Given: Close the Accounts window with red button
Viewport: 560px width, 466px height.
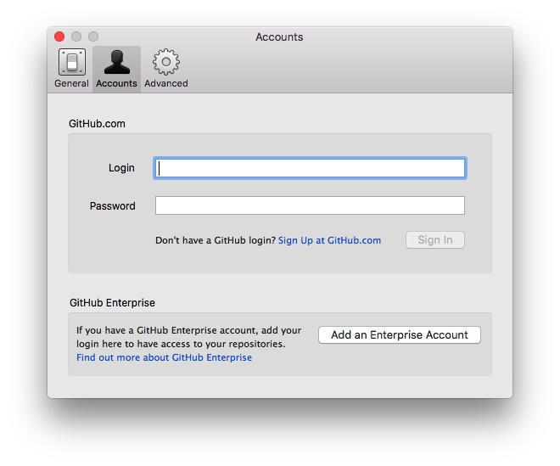Looking at the screenshot, I should [x=59, y=36].
